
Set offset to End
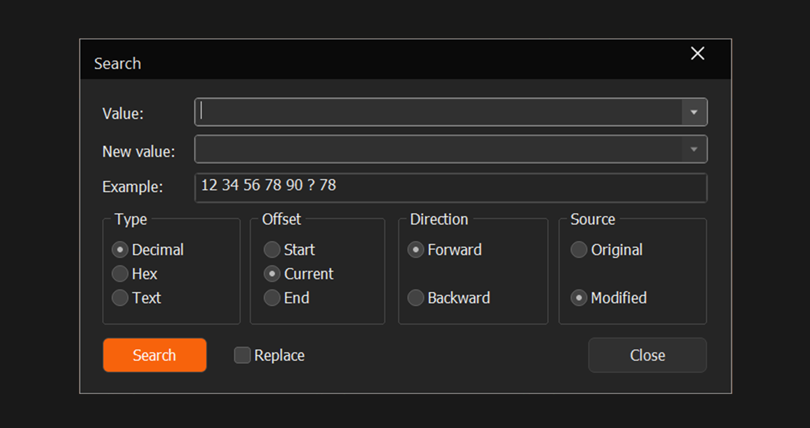(272, 298)
